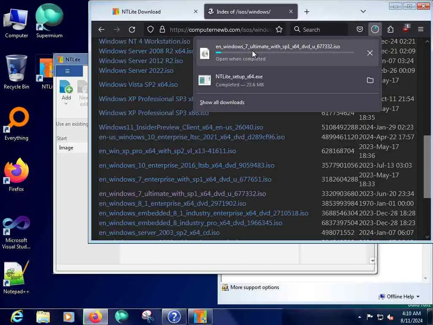
Task: Download Windows Server 2012 R2.iso
Action: (141, 61)
